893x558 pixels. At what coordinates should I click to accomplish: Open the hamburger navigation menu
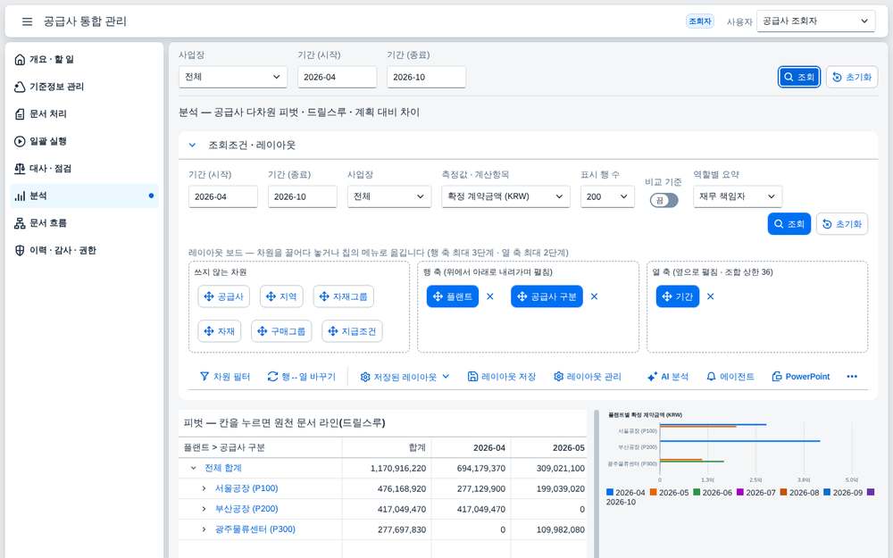coord(27,21)
